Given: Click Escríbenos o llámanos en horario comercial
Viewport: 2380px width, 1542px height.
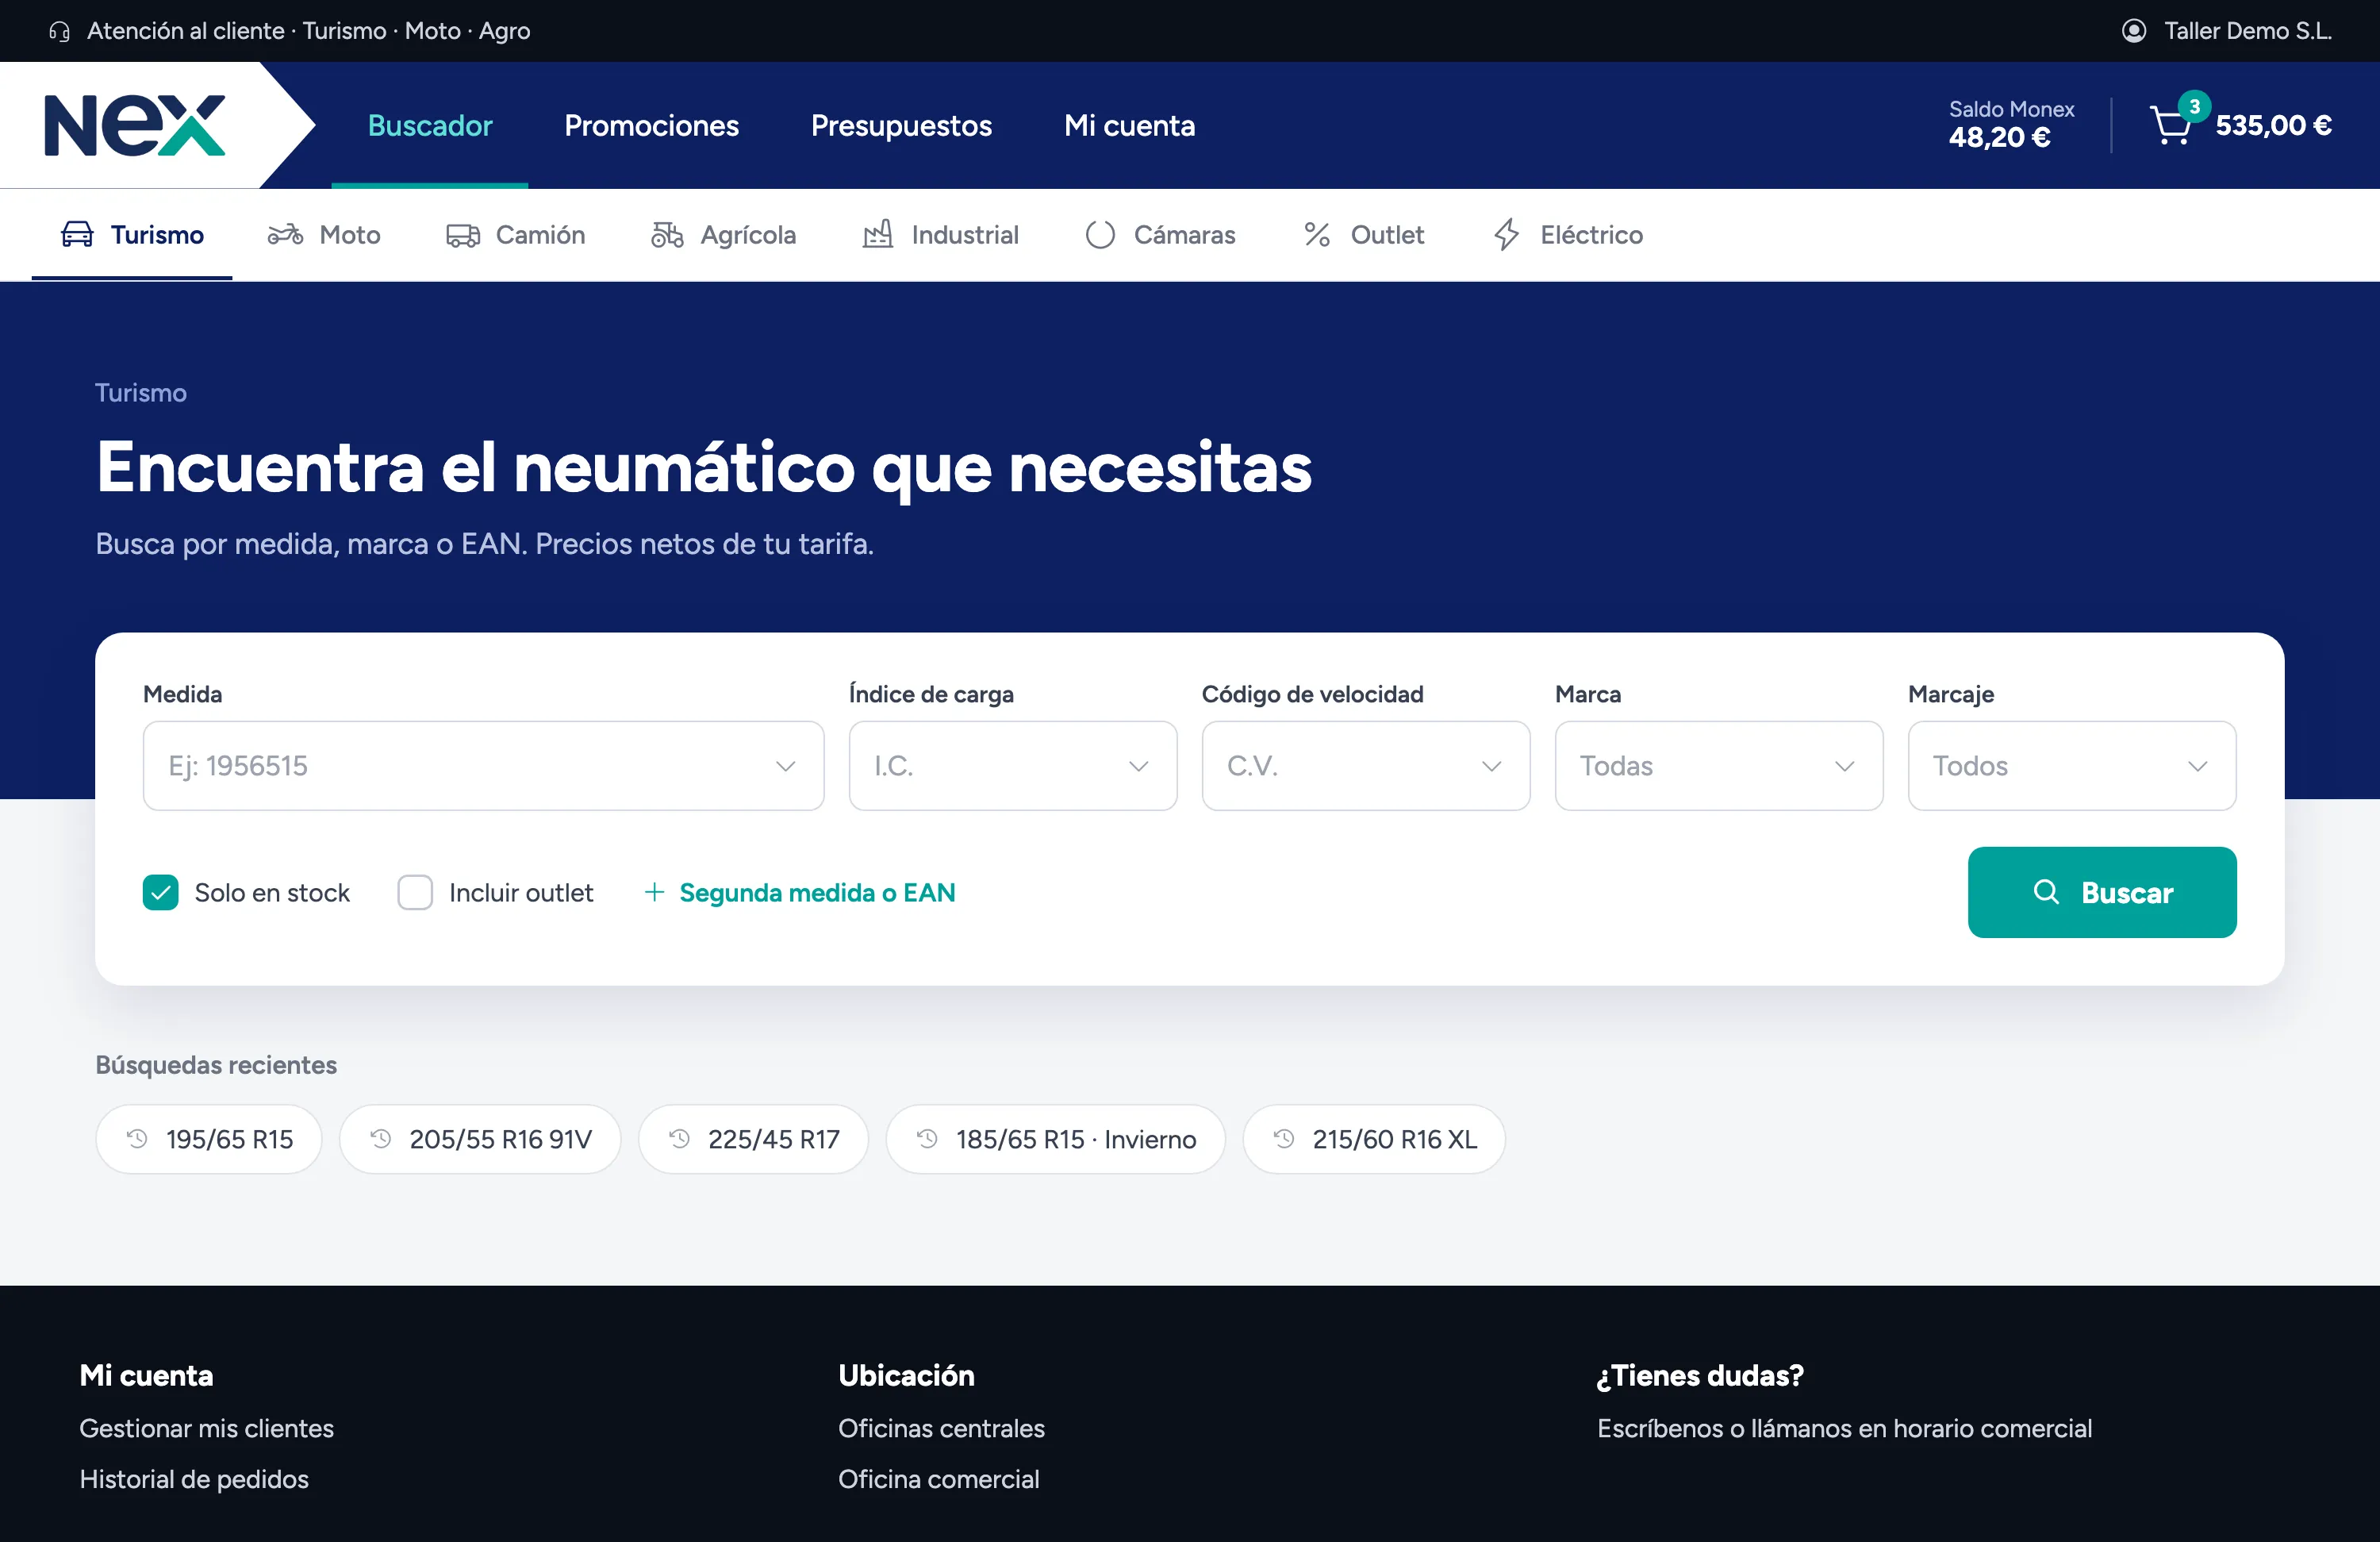Looking at the screenshot, I should click(1844, 1428).
